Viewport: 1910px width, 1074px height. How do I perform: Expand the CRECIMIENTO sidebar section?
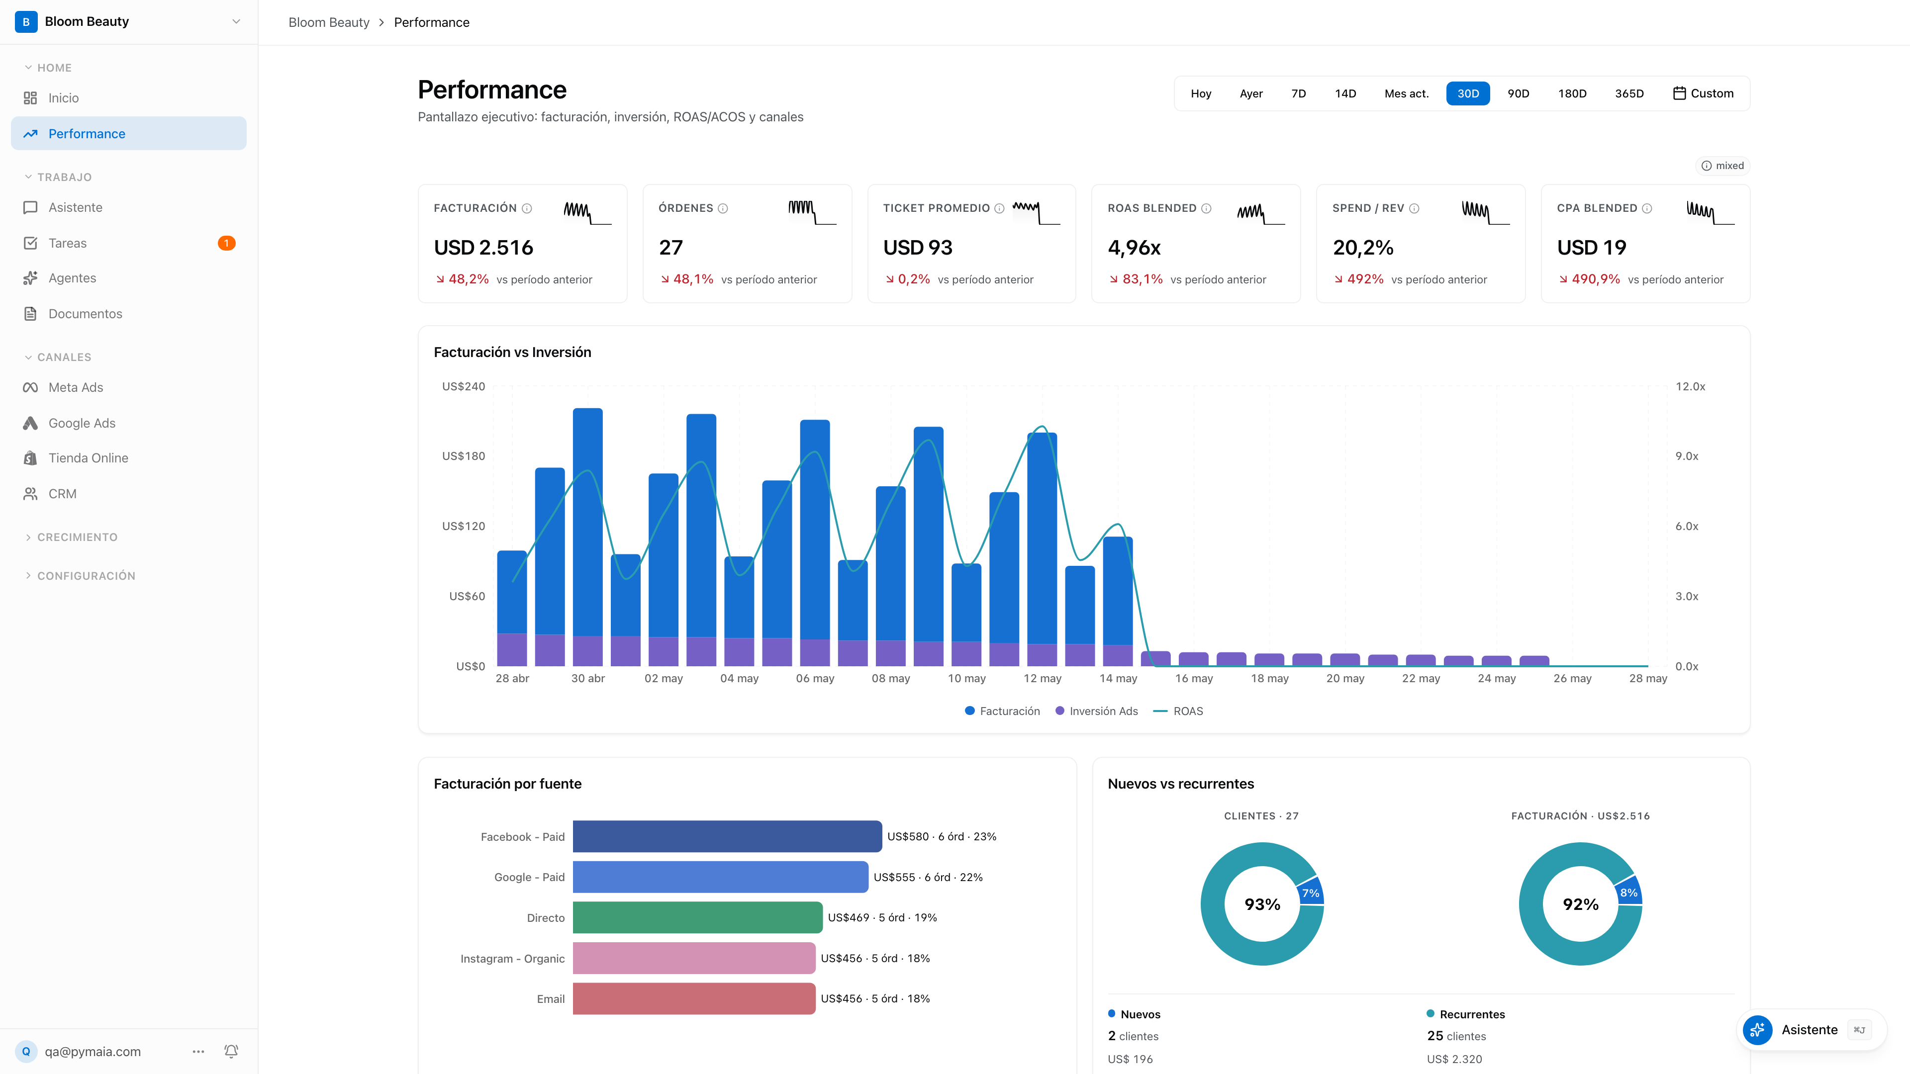[x=71, y=537]
